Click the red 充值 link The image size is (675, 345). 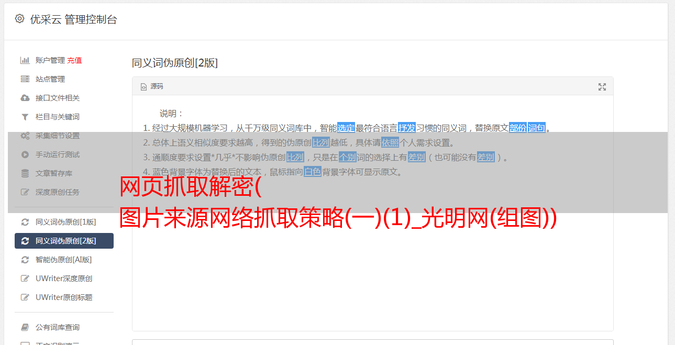74,60
